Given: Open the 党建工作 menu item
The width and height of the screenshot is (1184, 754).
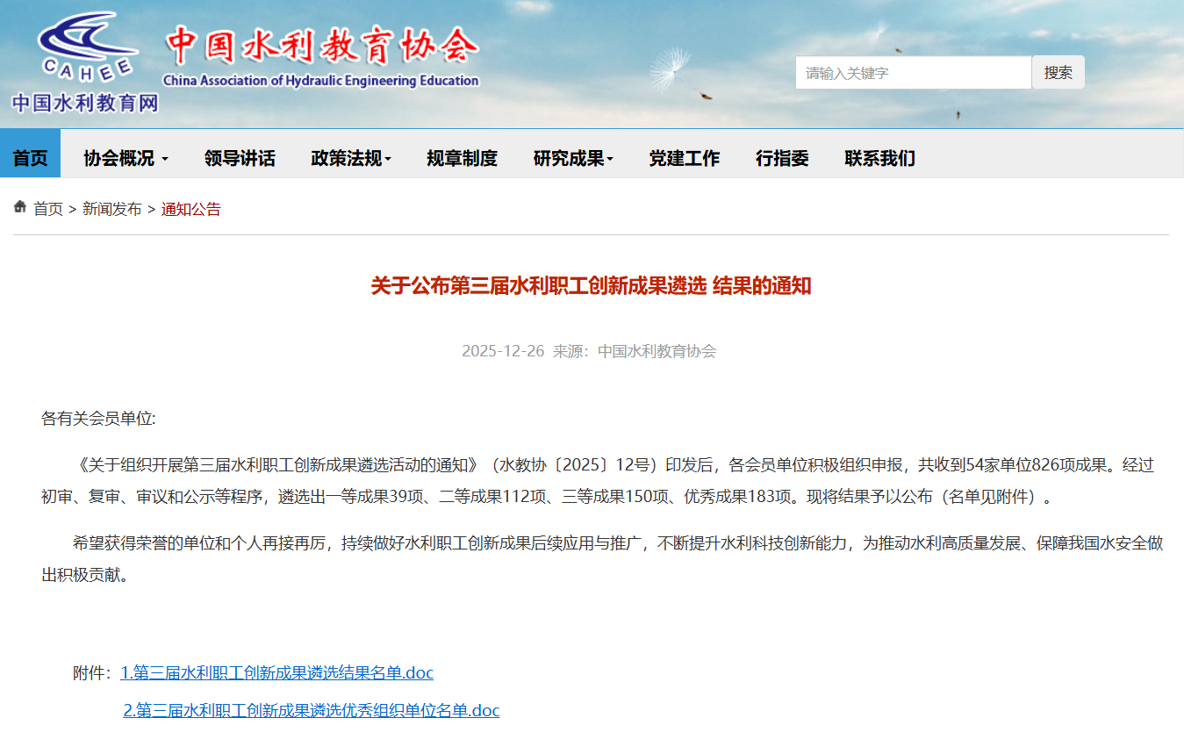Looking at the screenshot, I should pos(684,158).
